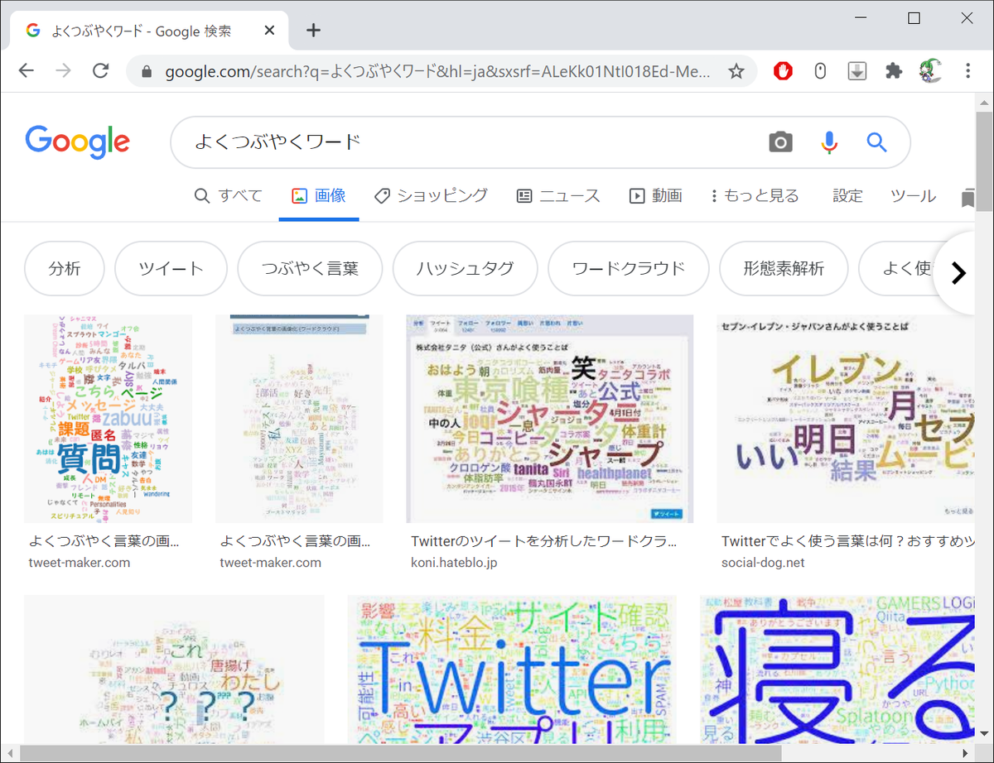This screenshot has height=763, width=994.
Task: Open the downloads extension icon
Action: 857,71
